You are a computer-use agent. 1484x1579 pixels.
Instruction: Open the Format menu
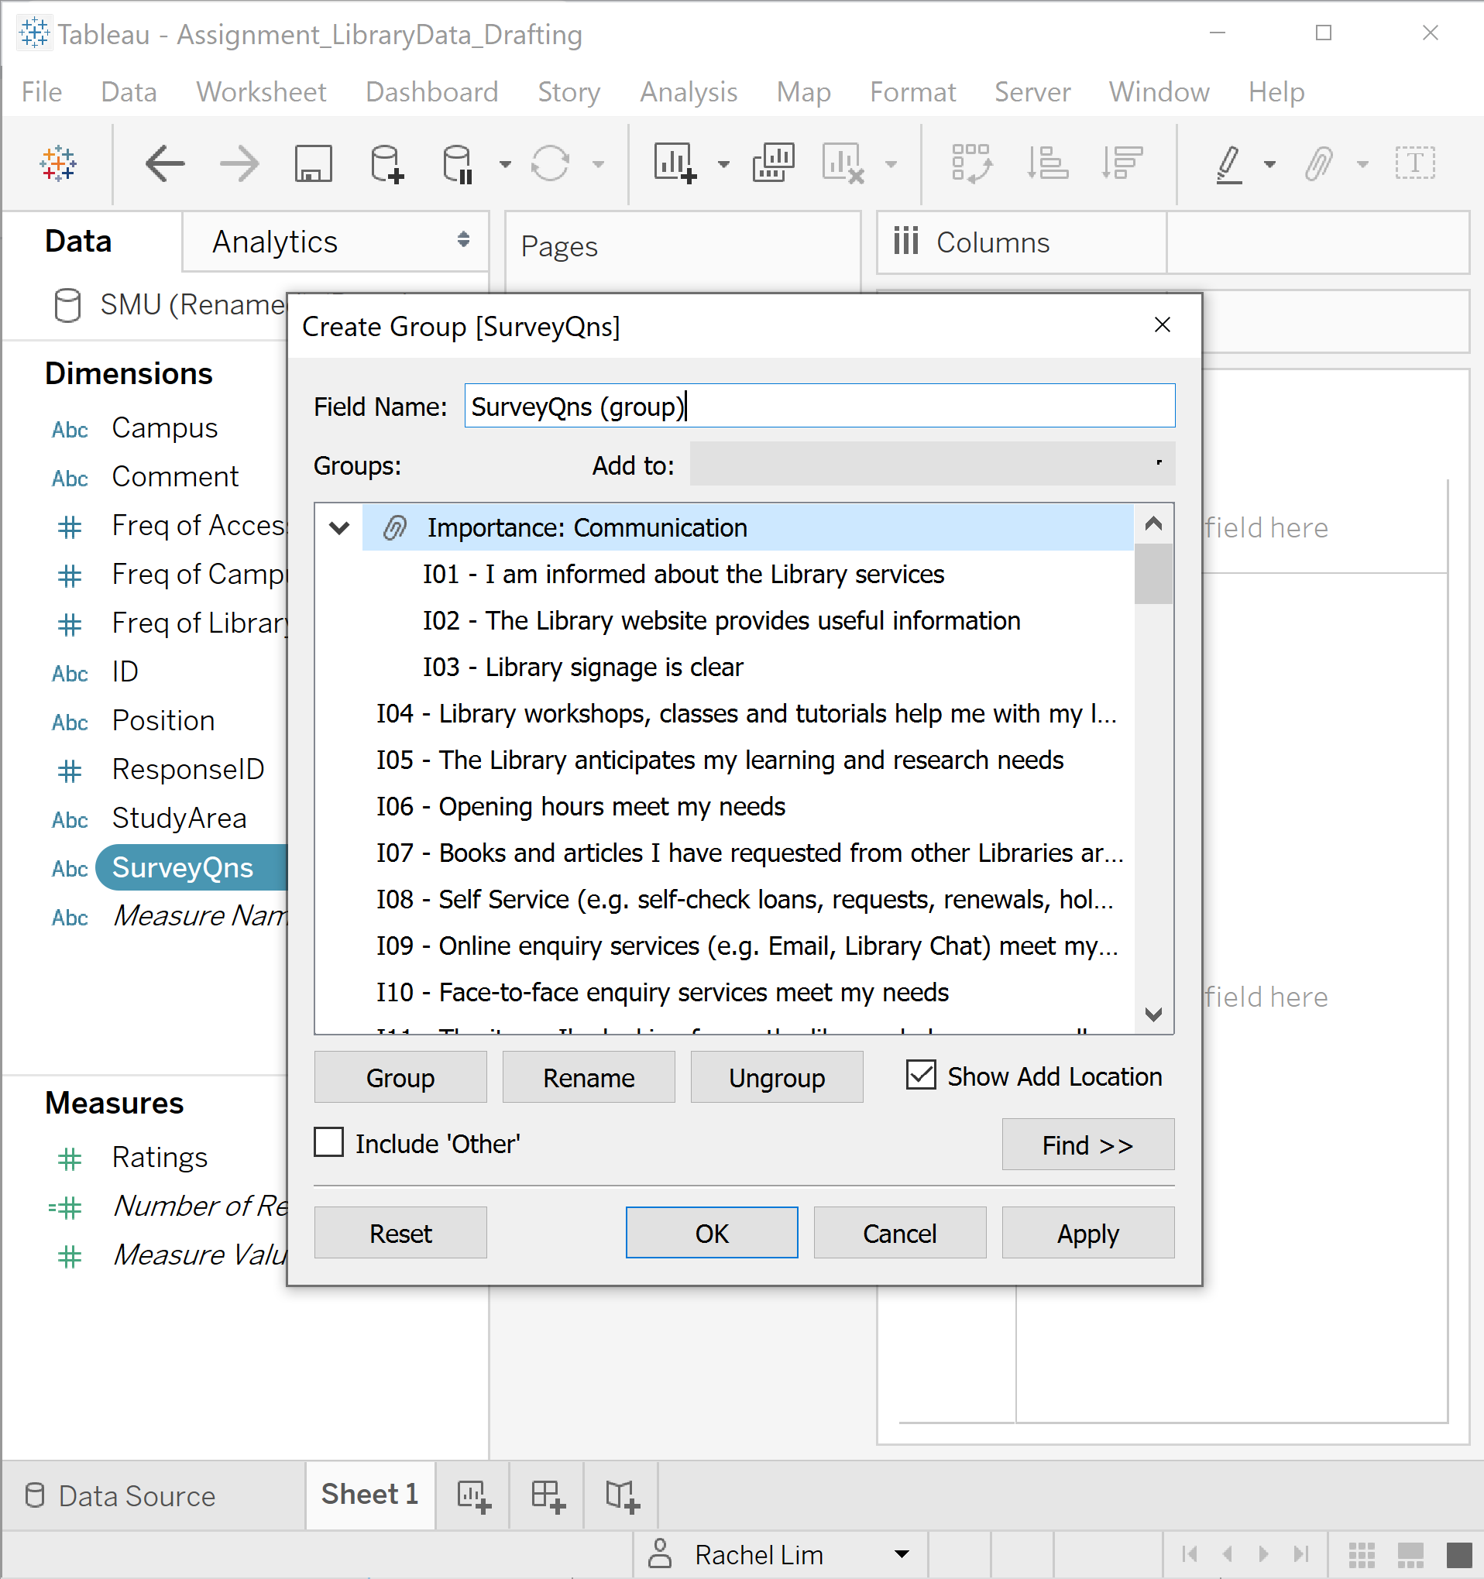913,92
